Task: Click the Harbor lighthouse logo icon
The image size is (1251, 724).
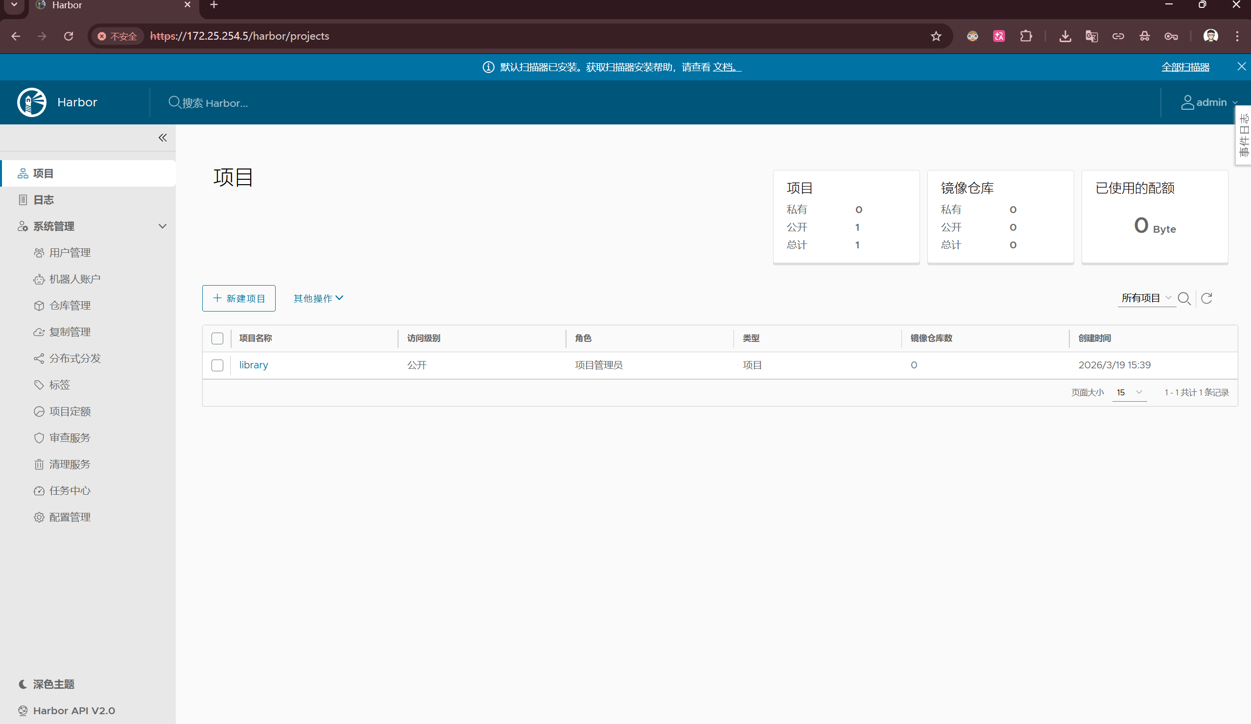Action: coord(32,102)
